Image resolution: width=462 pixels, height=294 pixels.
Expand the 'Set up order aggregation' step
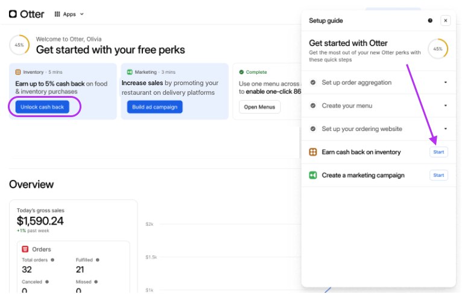coord(446,82)
